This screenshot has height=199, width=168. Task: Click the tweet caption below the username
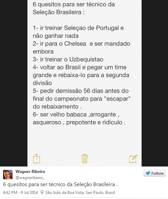point(60,184)
